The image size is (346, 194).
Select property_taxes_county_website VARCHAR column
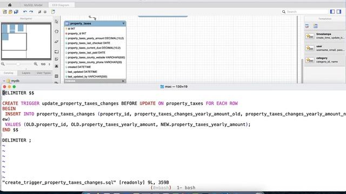click(95, 58)
